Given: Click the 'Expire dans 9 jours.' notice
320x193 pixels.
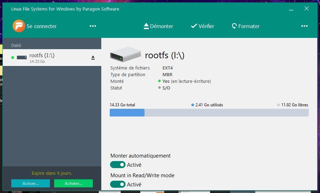Looking at the screenshot, I should point(52,173).
